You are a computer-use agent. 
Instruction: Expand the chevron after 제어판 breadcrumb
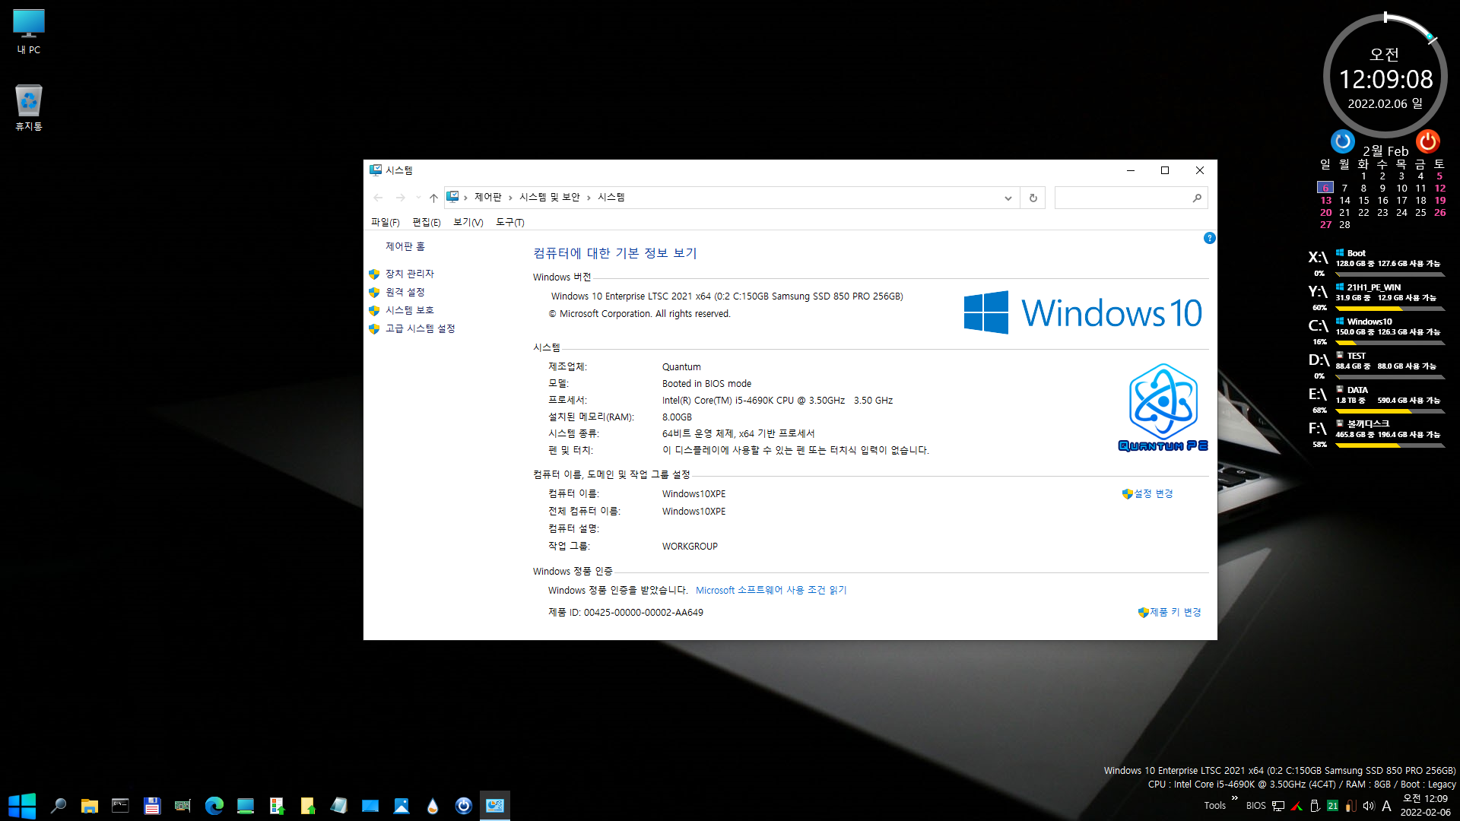click(510, 198)
